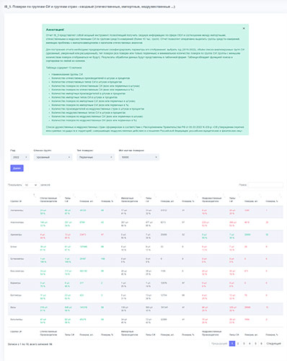
Task: Open the minimum verifications count dropdown
Action: 139,157
